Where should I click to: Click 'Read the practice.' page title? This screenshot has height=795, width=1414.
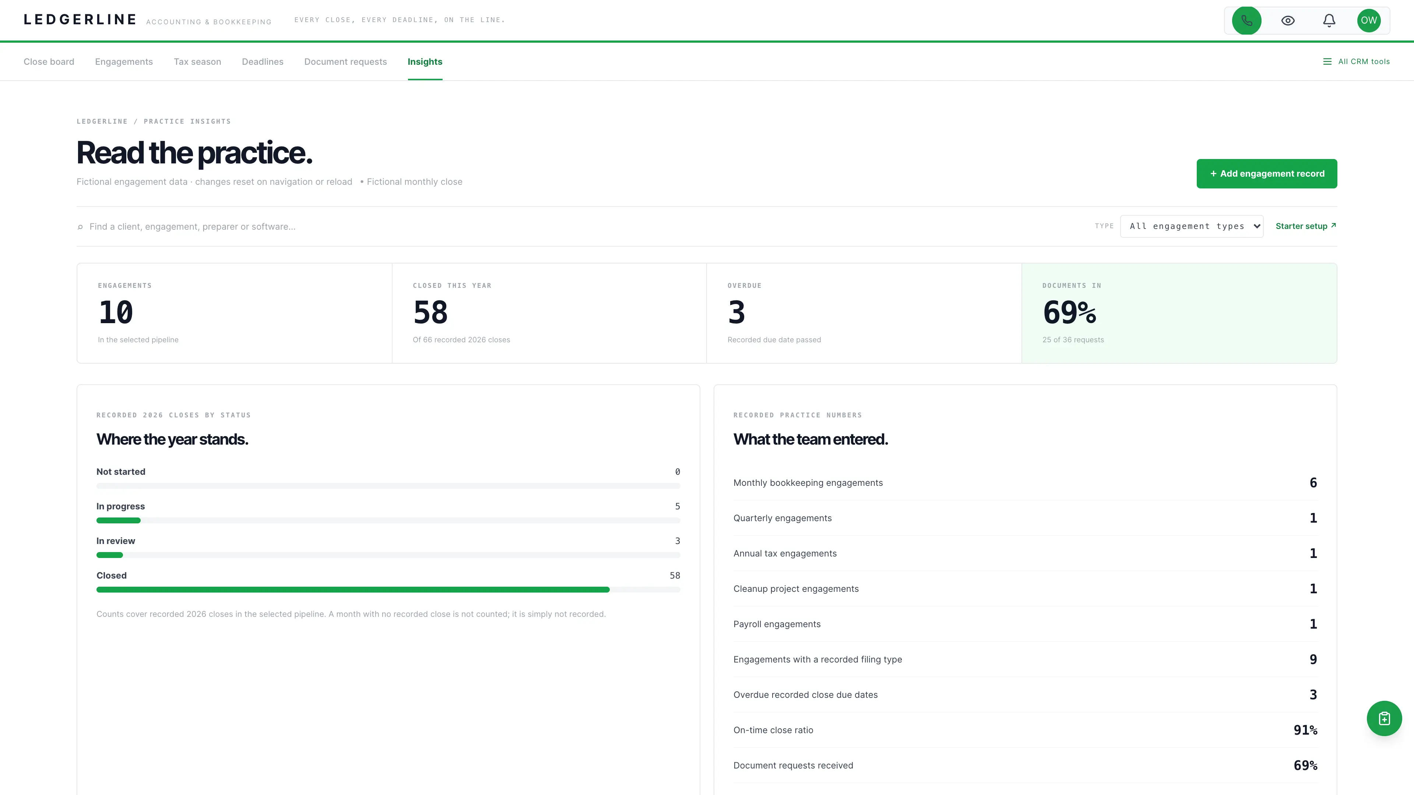pyautogui.click(x=194, y=153)
